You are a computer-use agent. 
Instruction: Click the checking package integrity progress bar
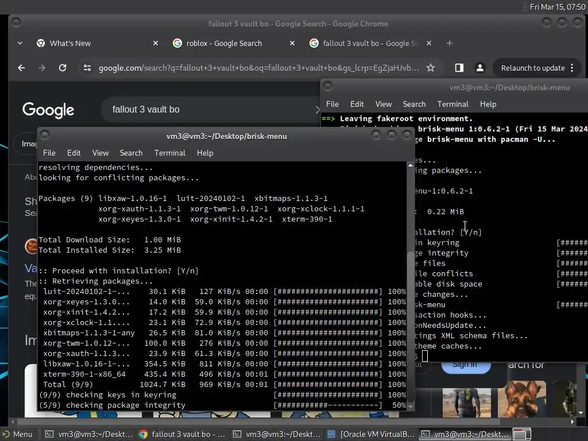[x=328, y=405]
